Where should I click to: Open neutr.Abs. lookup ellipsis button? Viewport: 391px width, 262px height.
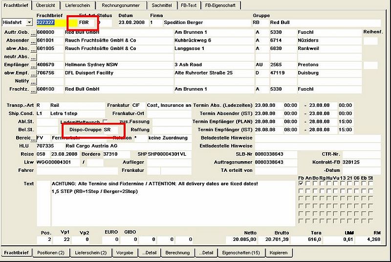pyautogui.click(x=33, y=57)
